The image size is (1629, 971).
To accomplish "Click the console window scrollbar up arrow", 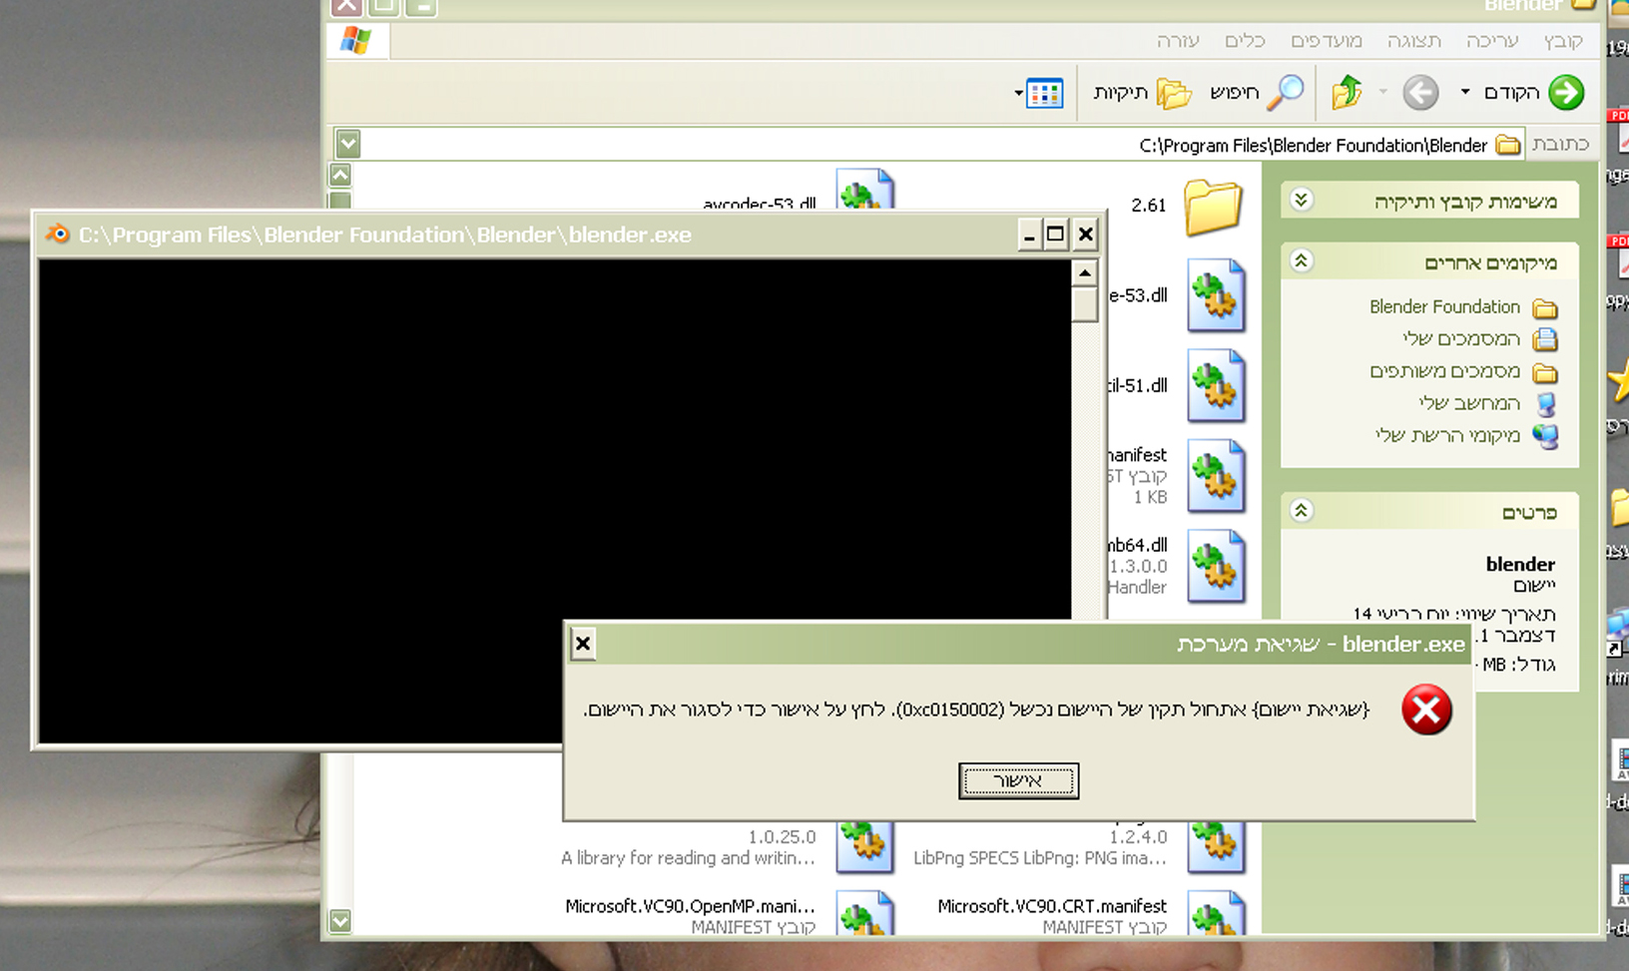I will (1085, 273).
